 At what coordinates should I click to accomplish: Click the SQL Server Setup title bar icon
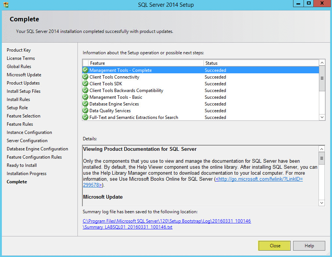coord(6,4)
